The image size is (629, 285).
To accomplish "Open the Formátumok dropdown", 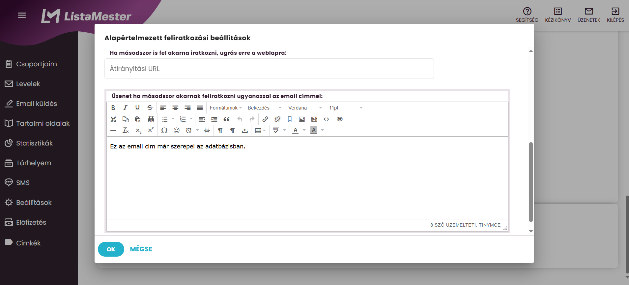I will (226, 108).
